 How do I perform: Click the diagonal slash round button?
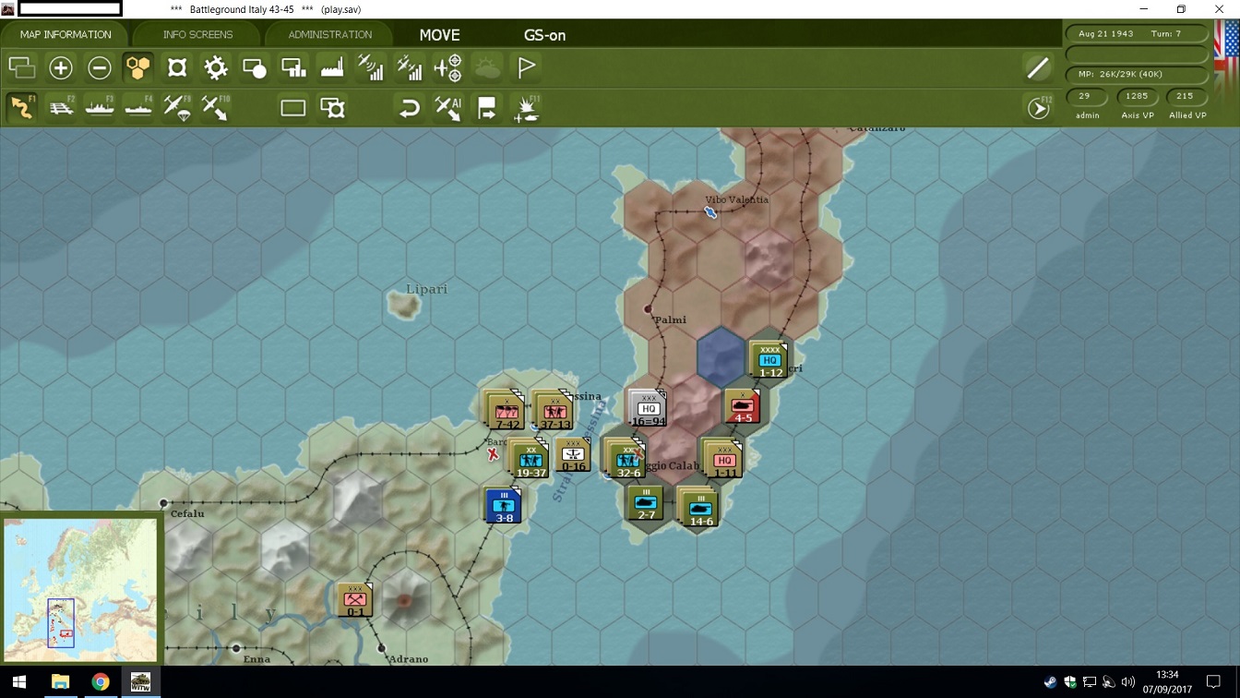tap(1038, 67)
